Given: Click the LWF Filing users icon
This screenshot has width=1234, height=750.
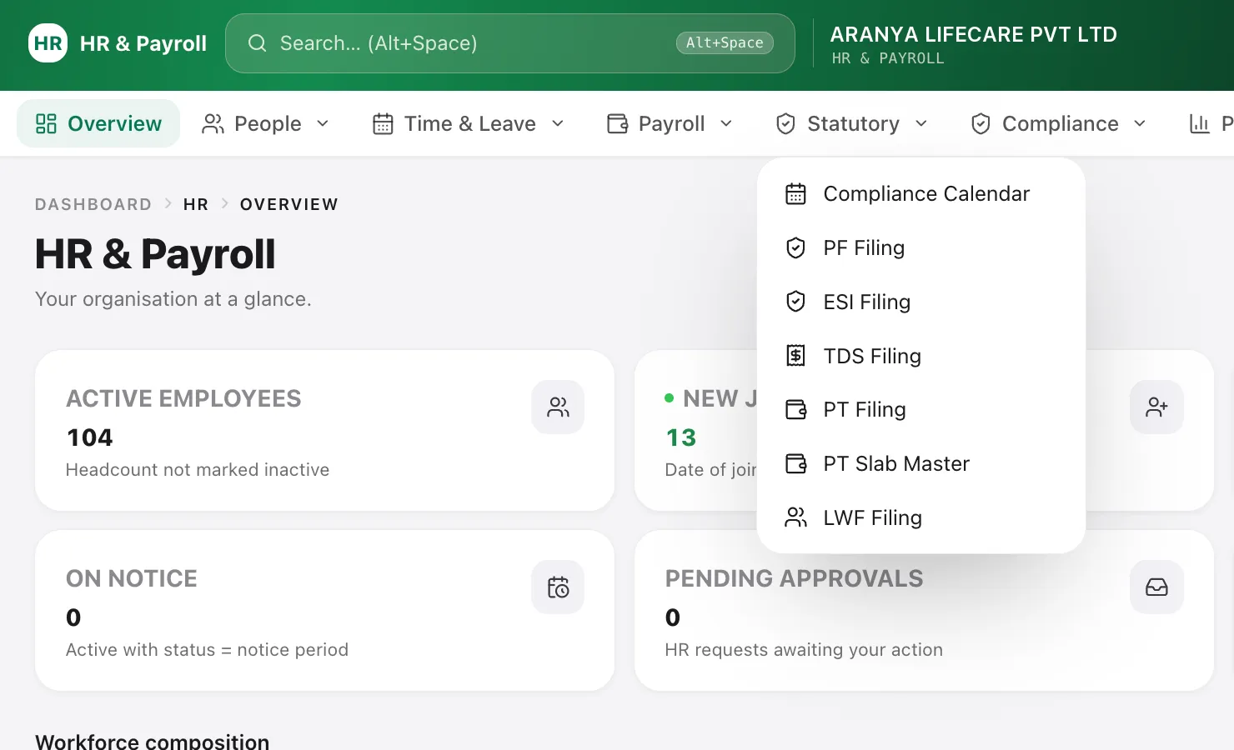Looking at the screenshot, I should coord(796,517).
